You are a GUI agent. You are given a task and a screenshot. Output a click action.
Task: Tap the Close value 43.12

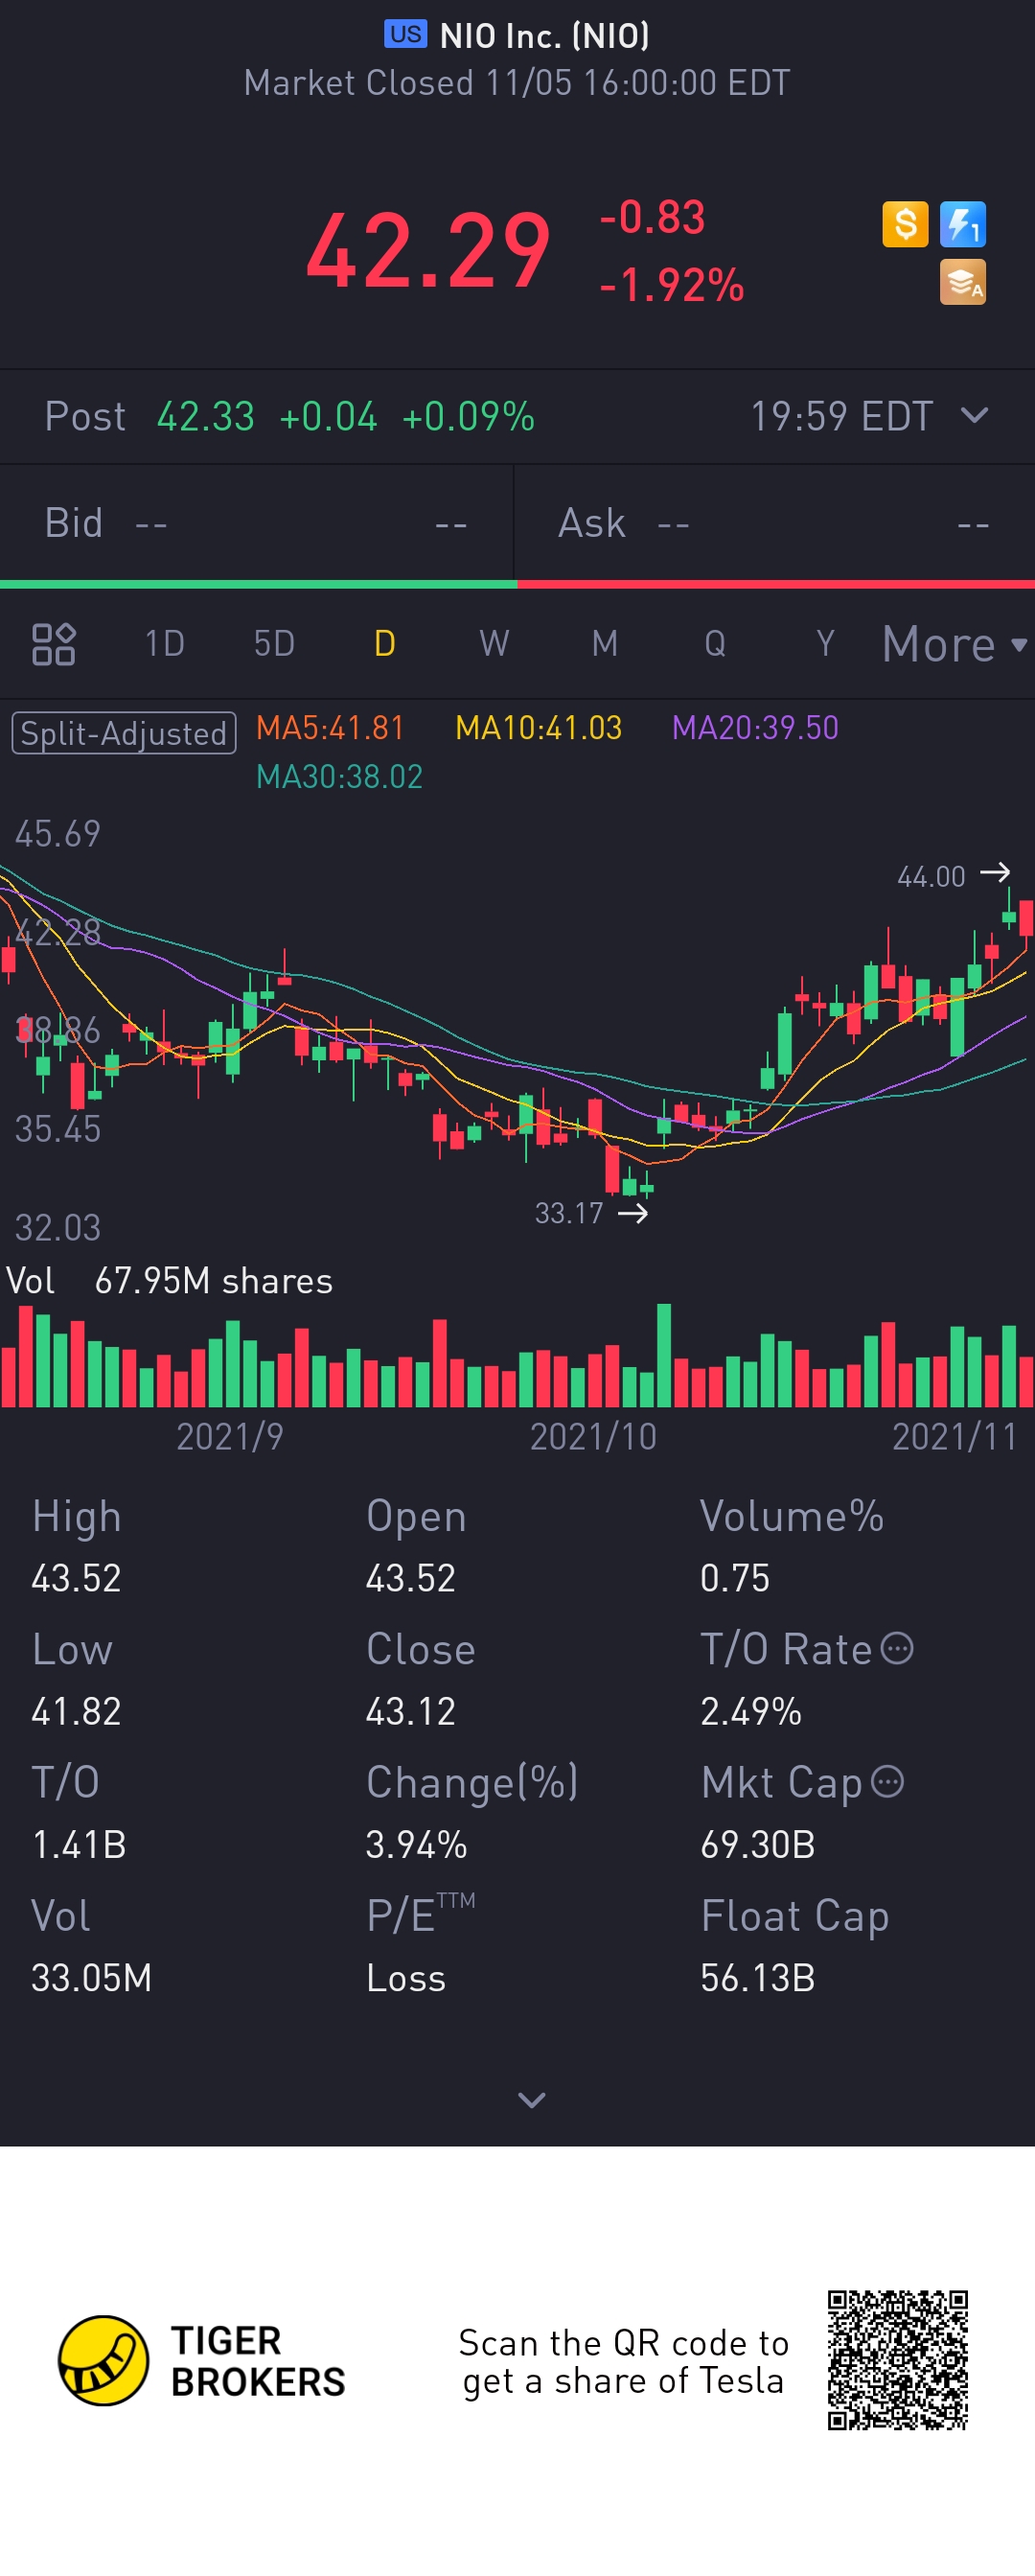click(x=411, y=1711)
